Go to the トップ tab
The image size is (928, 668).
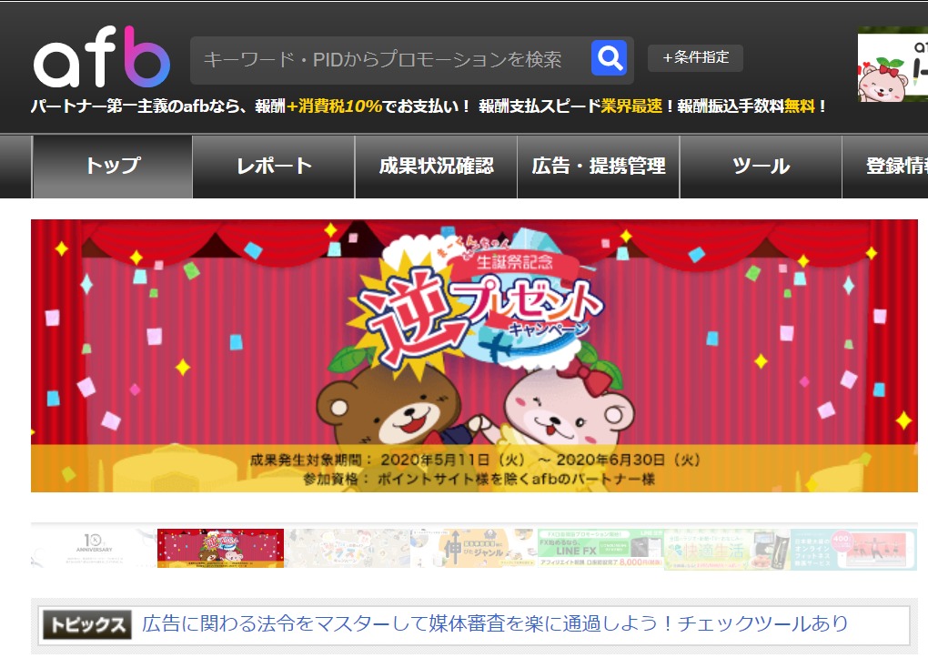pos(113,167)
